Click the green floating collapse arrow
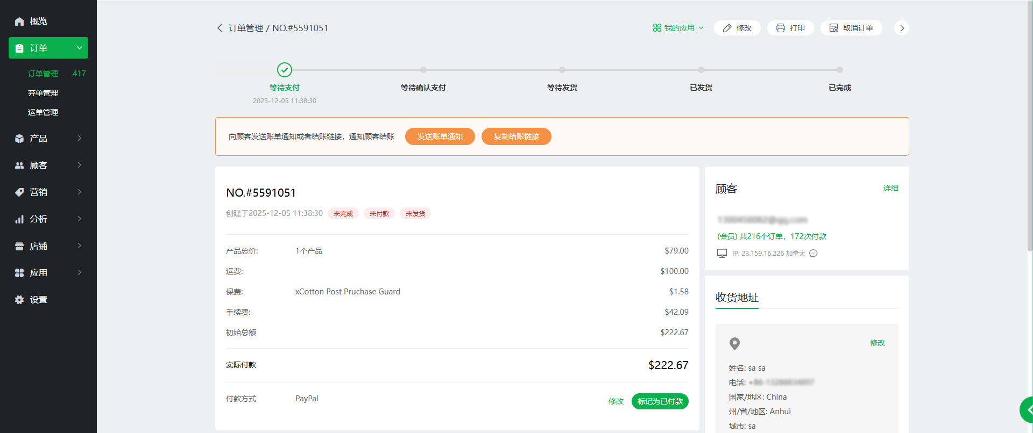 (x=1028, y=410)
